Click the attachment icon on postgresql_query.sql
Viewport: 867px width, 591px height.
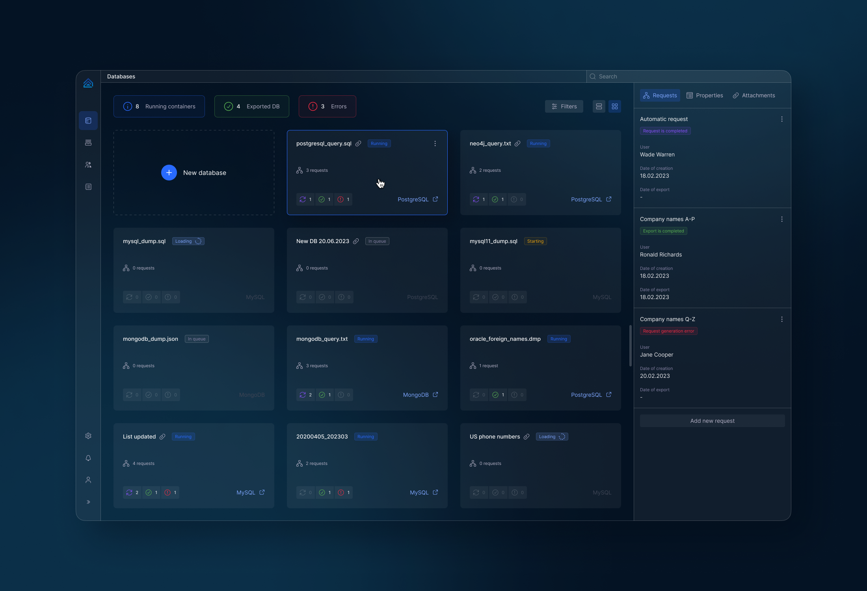(358, 143)
